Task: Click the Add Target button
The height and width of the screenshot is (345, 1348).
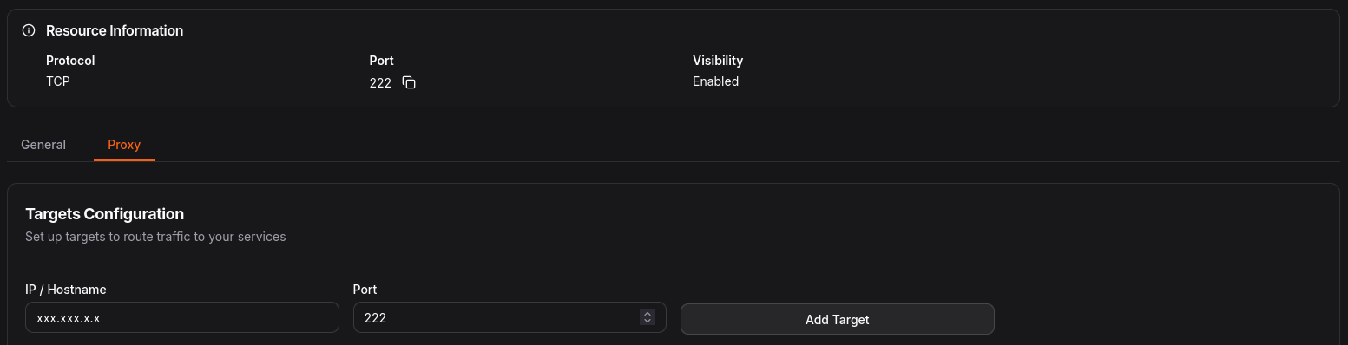Action: (838, 319)
